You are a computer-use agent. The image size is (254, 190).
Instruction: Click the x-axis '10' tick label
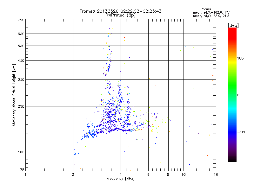tap(184, 174)
